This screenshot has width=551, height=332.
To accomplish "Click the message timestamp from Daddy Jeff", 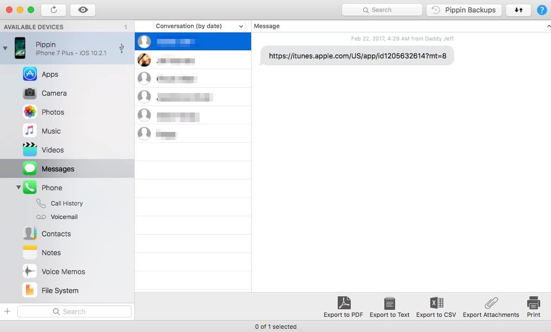I will tap(402, 38).
